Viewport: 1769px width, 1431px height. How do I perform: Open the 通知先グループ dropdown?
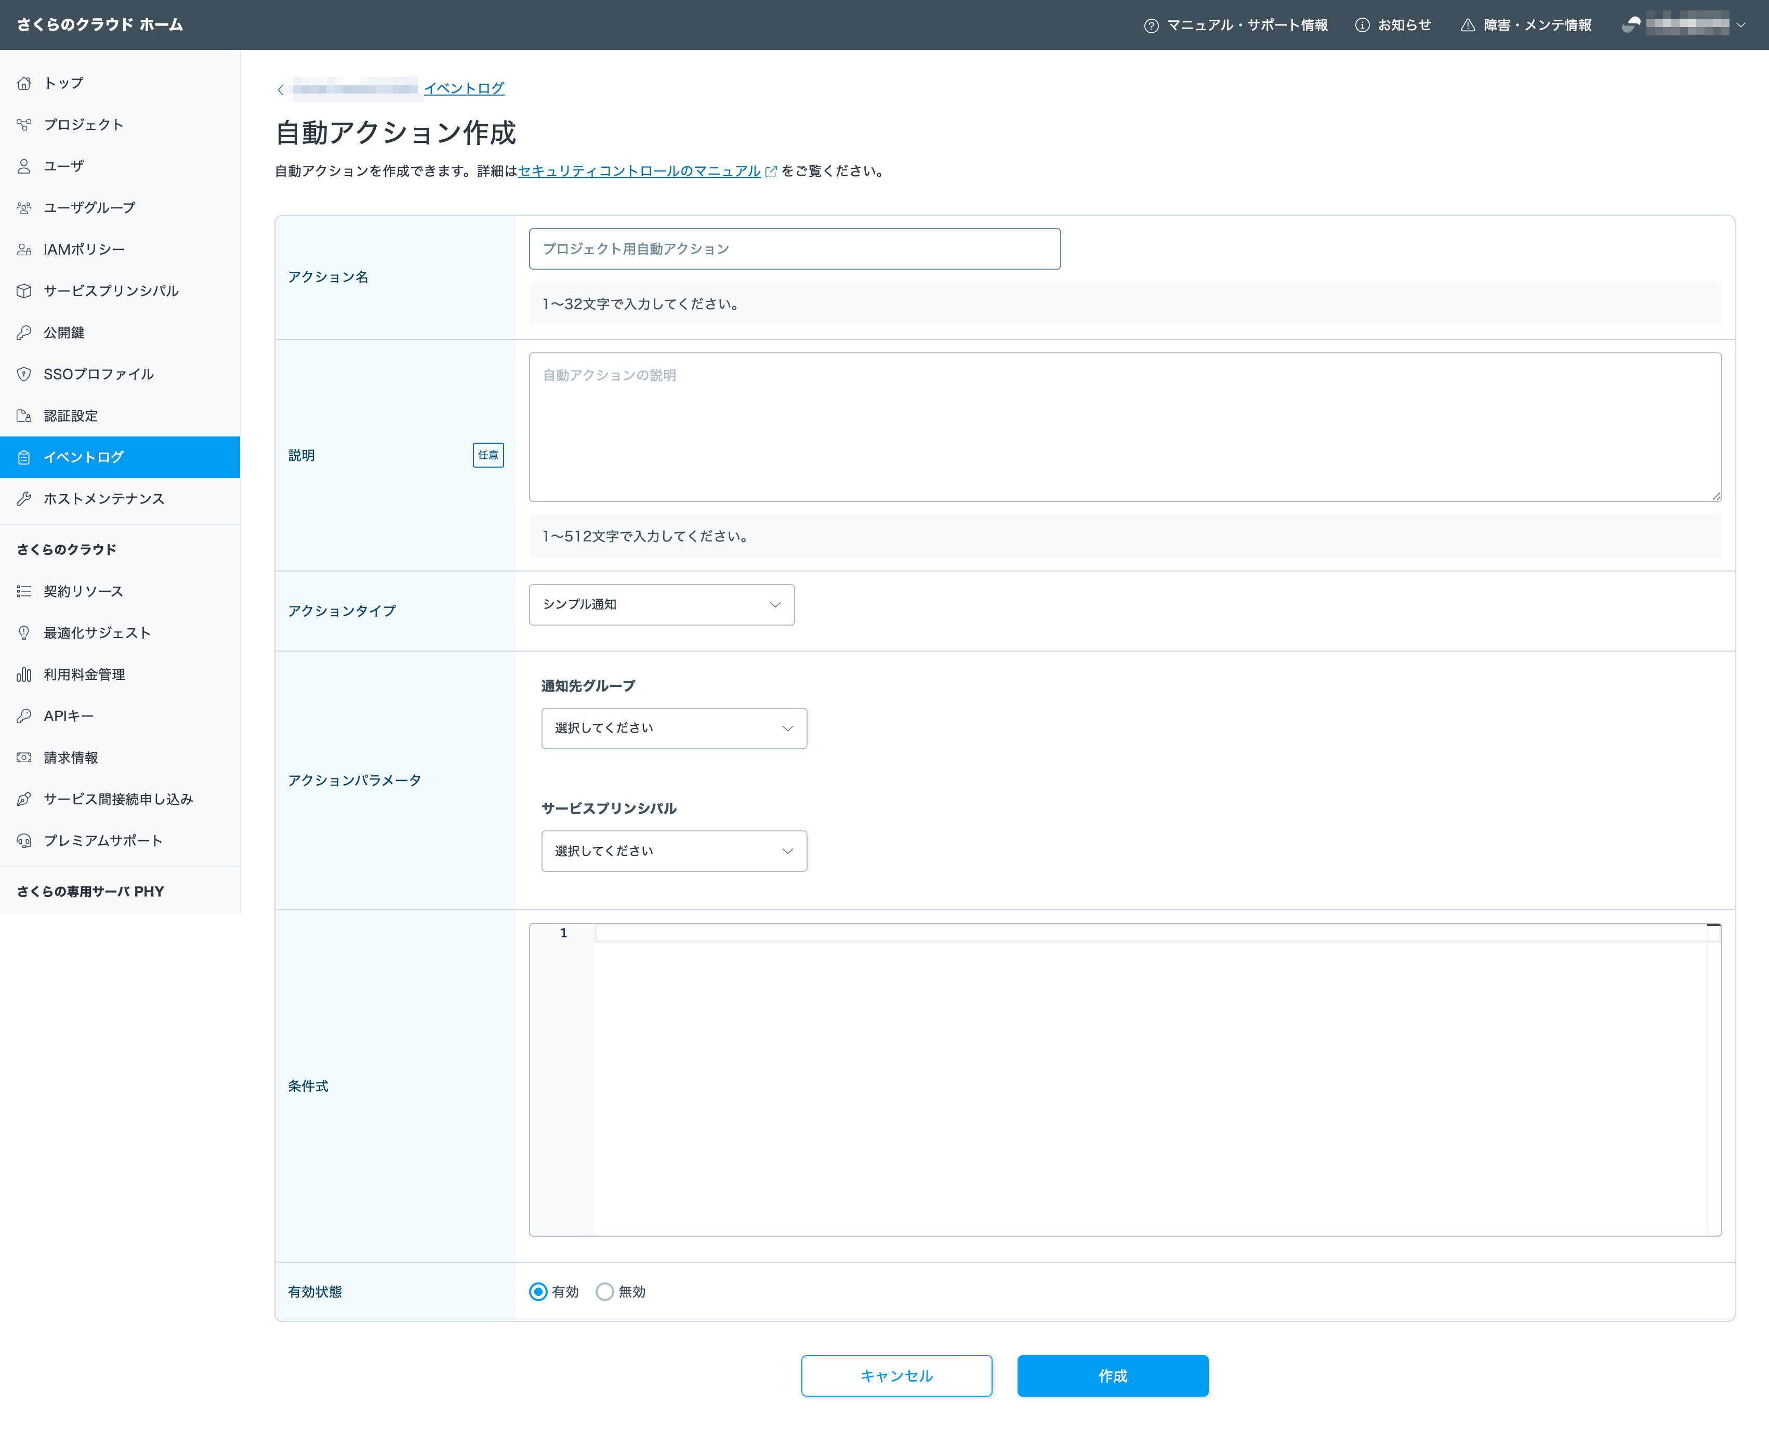pos(674,728)
